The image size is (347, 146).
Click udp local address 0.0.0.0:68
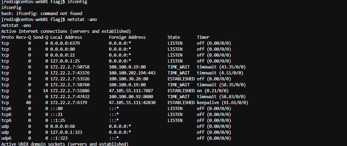point(62,126)
